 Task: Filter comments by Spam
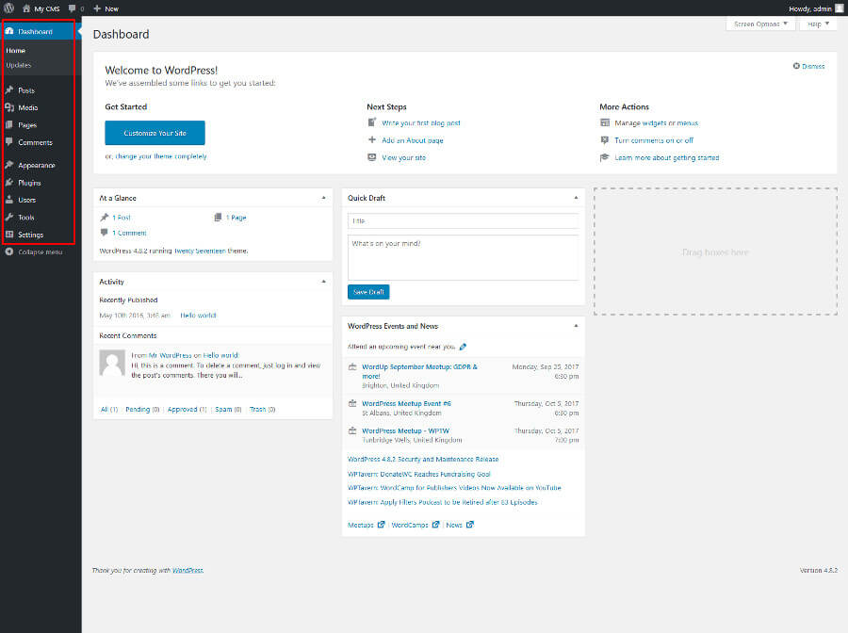pyautogui.click(x=223, y=409)
